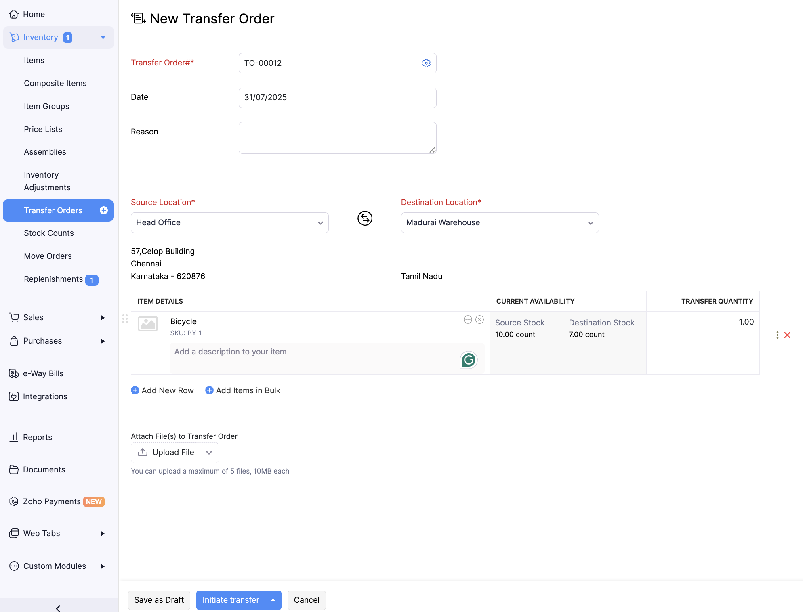
Task: Collapse the left sidebar
Action: (x=58, y=608)
